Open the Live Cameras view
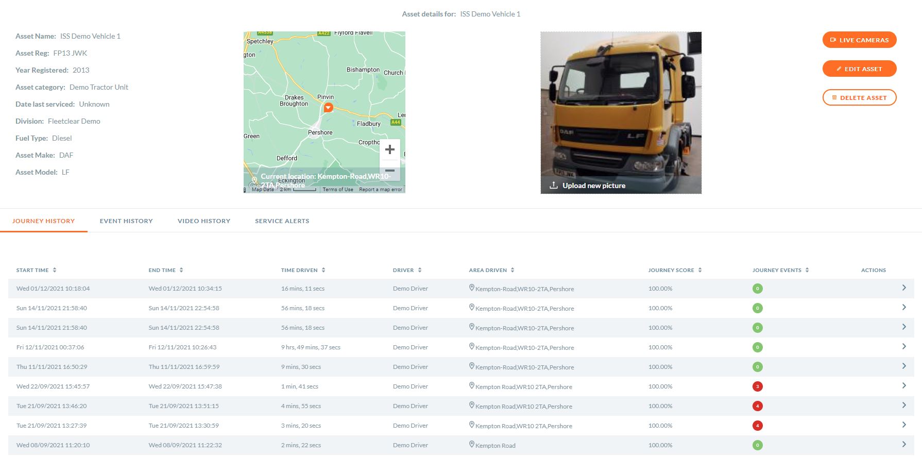This screenshot has width=922, height=456. tap(859, 40)
